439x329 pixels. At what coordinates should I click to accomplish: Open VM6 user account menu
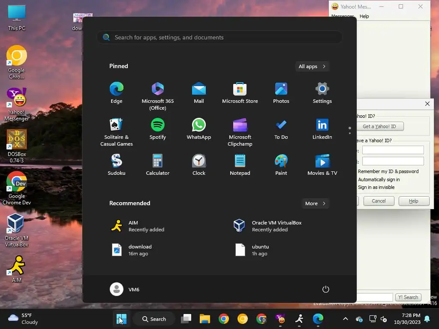(125, 289)
